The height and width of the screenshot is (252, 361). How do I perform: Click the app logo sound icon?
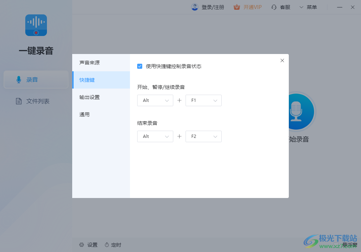(x=36, y=25)
